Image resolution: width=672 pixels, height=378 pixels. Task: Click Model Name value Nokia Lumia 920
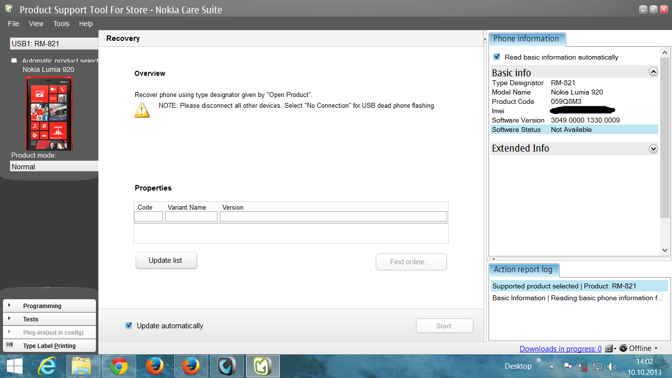(x=577, y=92)
